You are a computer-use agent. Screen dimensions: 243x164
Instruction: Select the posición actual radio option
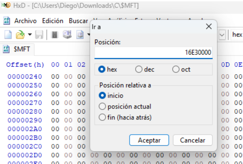coord(102,107)
